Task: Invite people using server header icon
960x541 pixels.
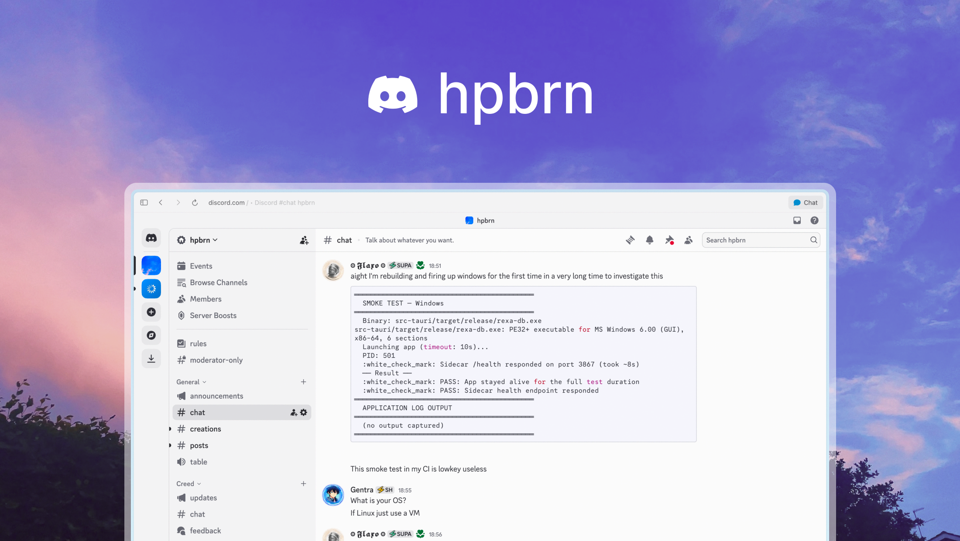Action: coord(304,240)
